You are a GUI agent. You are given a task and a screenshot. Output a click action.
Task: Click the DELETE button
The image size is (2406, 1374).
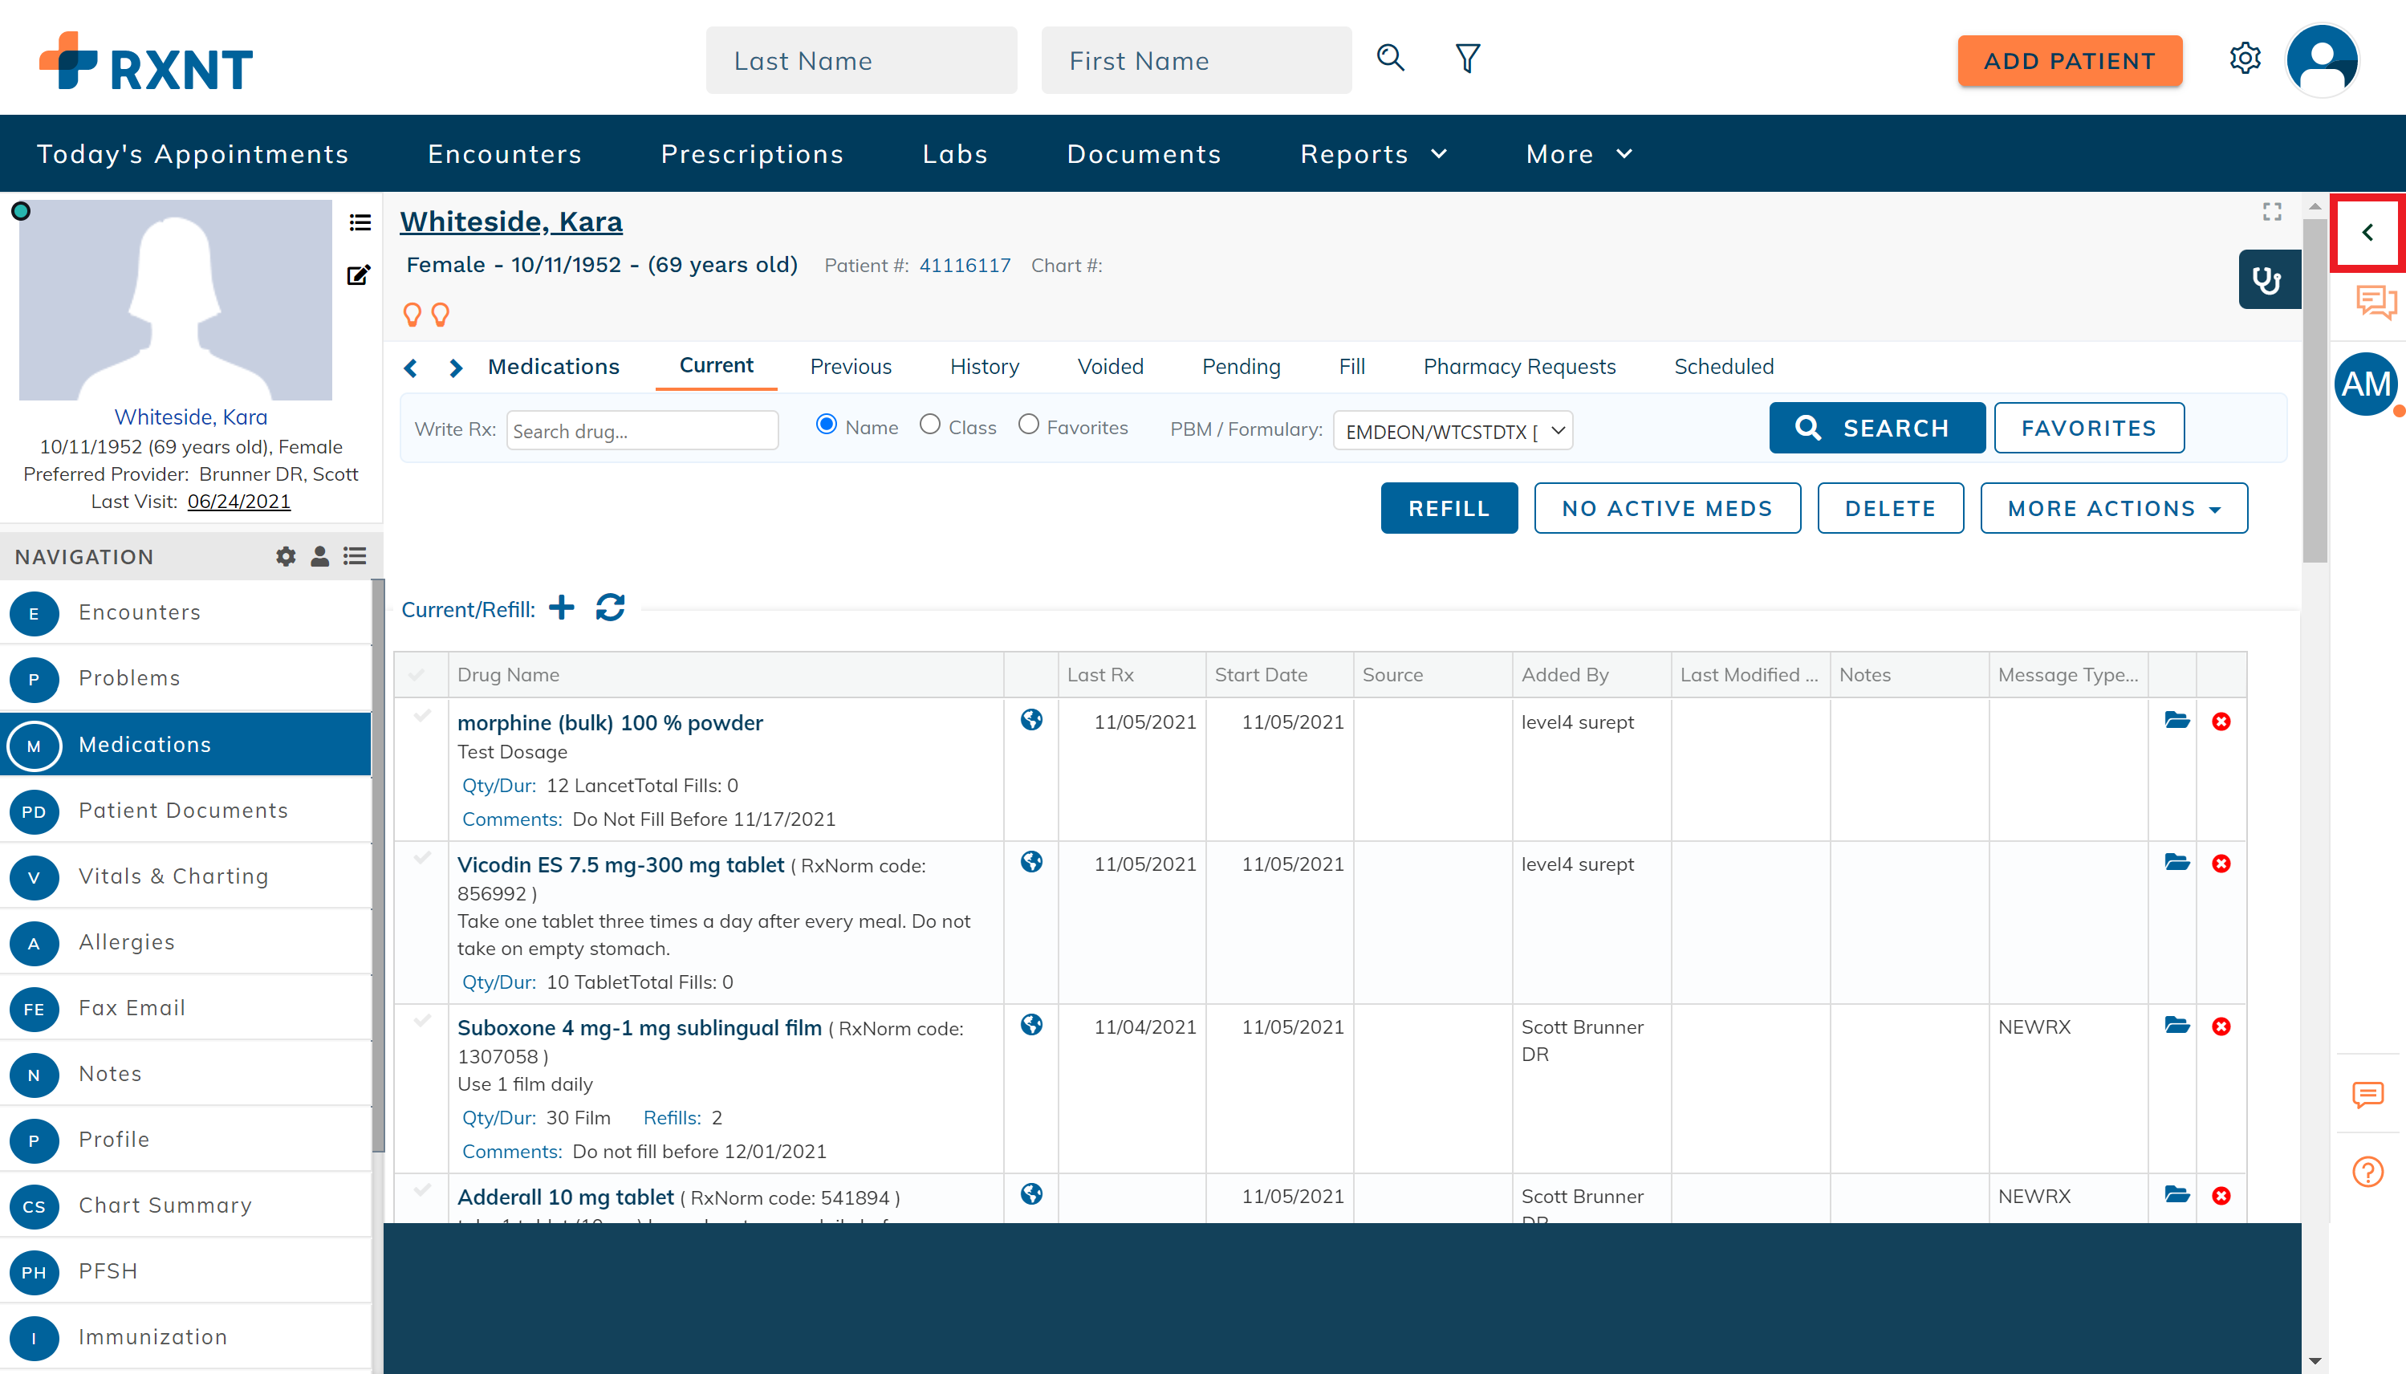coord(1890,509)
